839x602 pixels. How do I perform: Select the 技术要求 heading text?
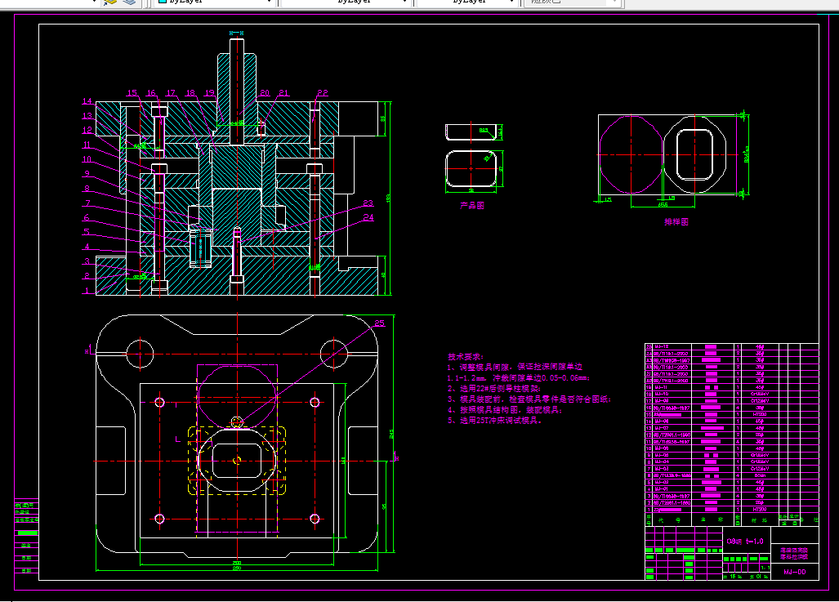[466, 356]
